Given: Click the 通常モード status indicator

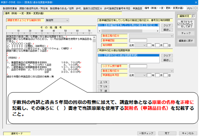Looking at the screenshot, I should [17, 134].
